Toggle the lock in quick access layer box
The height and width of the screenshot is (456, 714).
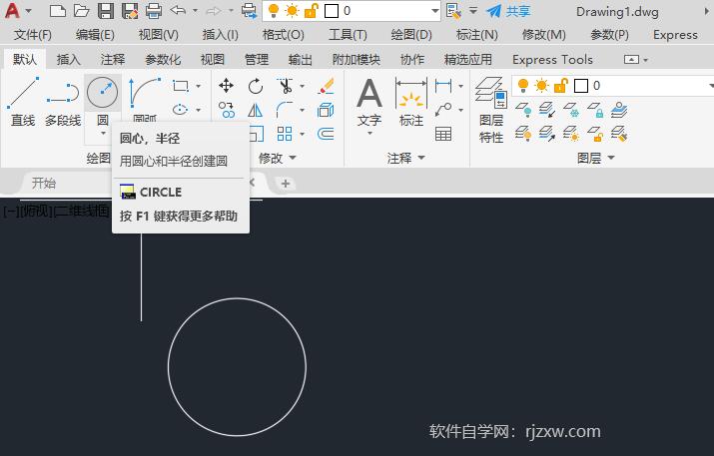tap(311, 10)
